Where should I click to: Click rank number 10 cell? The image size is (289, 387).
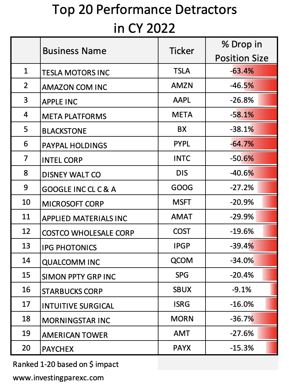click(x=26, y=202)
